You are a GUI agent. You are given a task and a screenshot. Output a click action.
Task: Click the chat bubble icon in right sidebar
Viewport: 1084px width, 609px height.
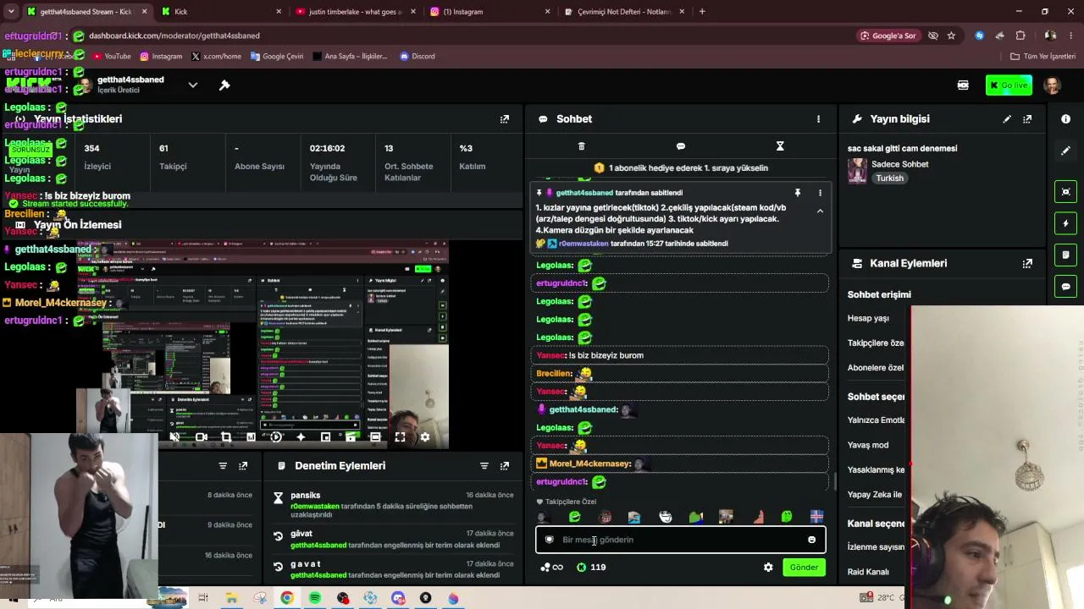point(1066,287)
